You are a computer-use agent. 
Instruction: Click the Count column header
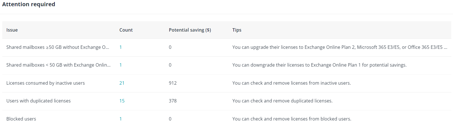coord(126,30)
